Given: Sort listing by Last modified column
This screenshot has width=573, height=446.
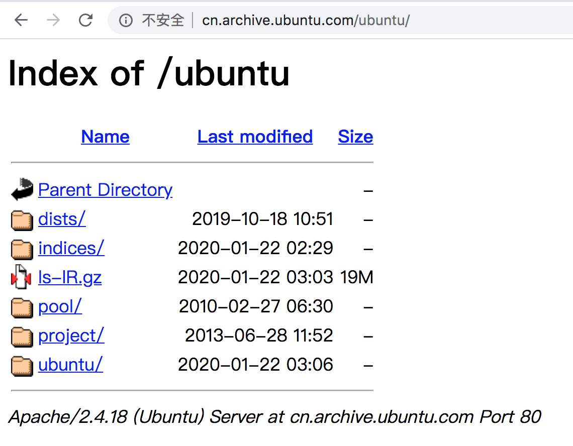Looking at the screenshot, I should pos(255,137).
